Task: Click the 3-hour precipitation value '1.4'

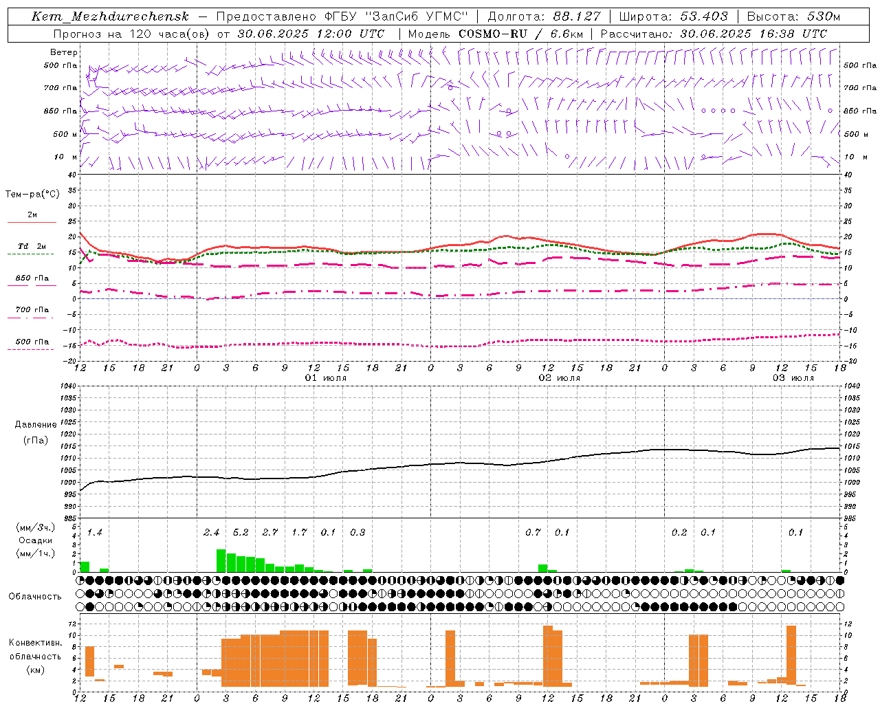Action: point(94,532)
